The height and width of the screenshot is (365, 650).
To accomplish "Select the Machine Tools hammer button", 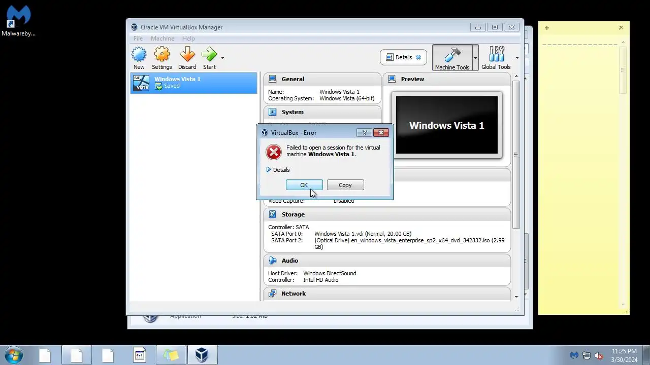I will pyautogui.click(x=452, y=58).
